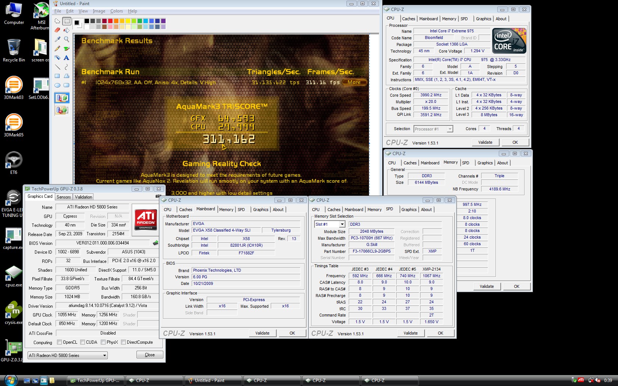Pick the yellow color swatch in Paint palette

point(128,21)
